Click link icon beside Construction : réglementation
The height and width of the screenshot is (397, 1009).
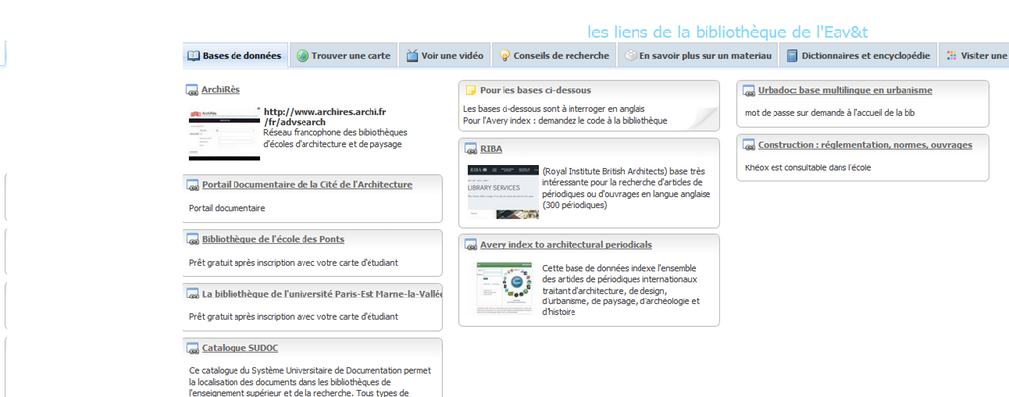click(749, 146)
